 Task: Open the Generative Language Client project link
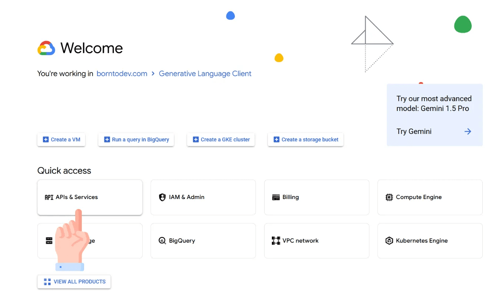205,74
